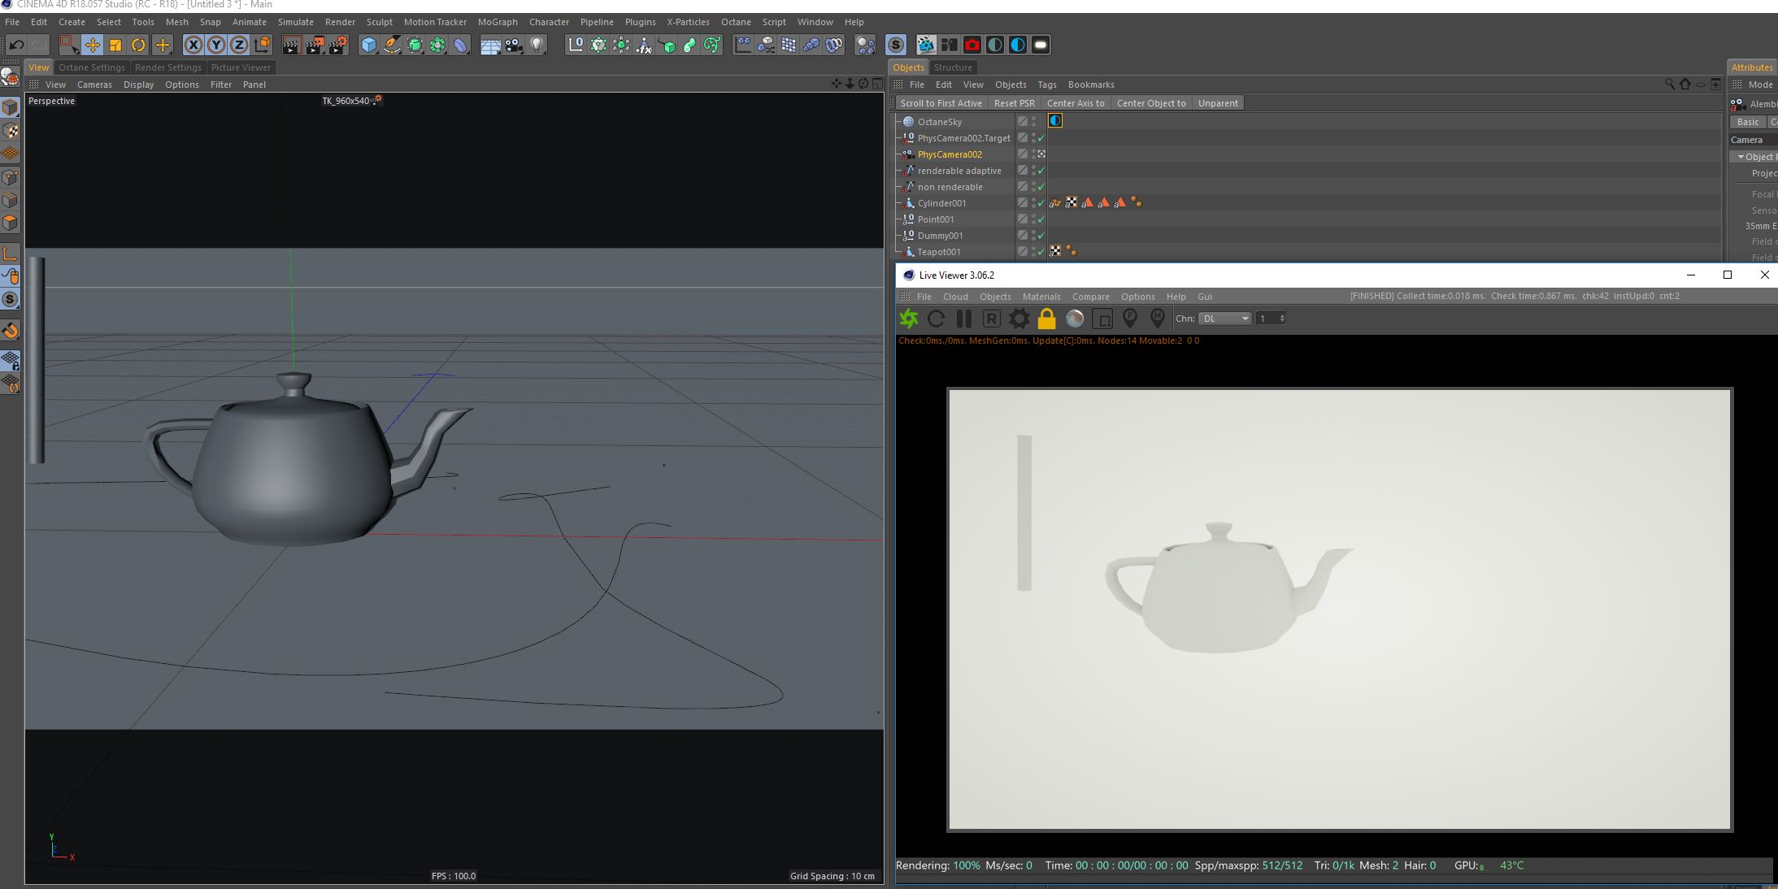Screen dimensions: 1778x889
Task: Select Cylinder001 in the object list
Action: tap(941, 203)
